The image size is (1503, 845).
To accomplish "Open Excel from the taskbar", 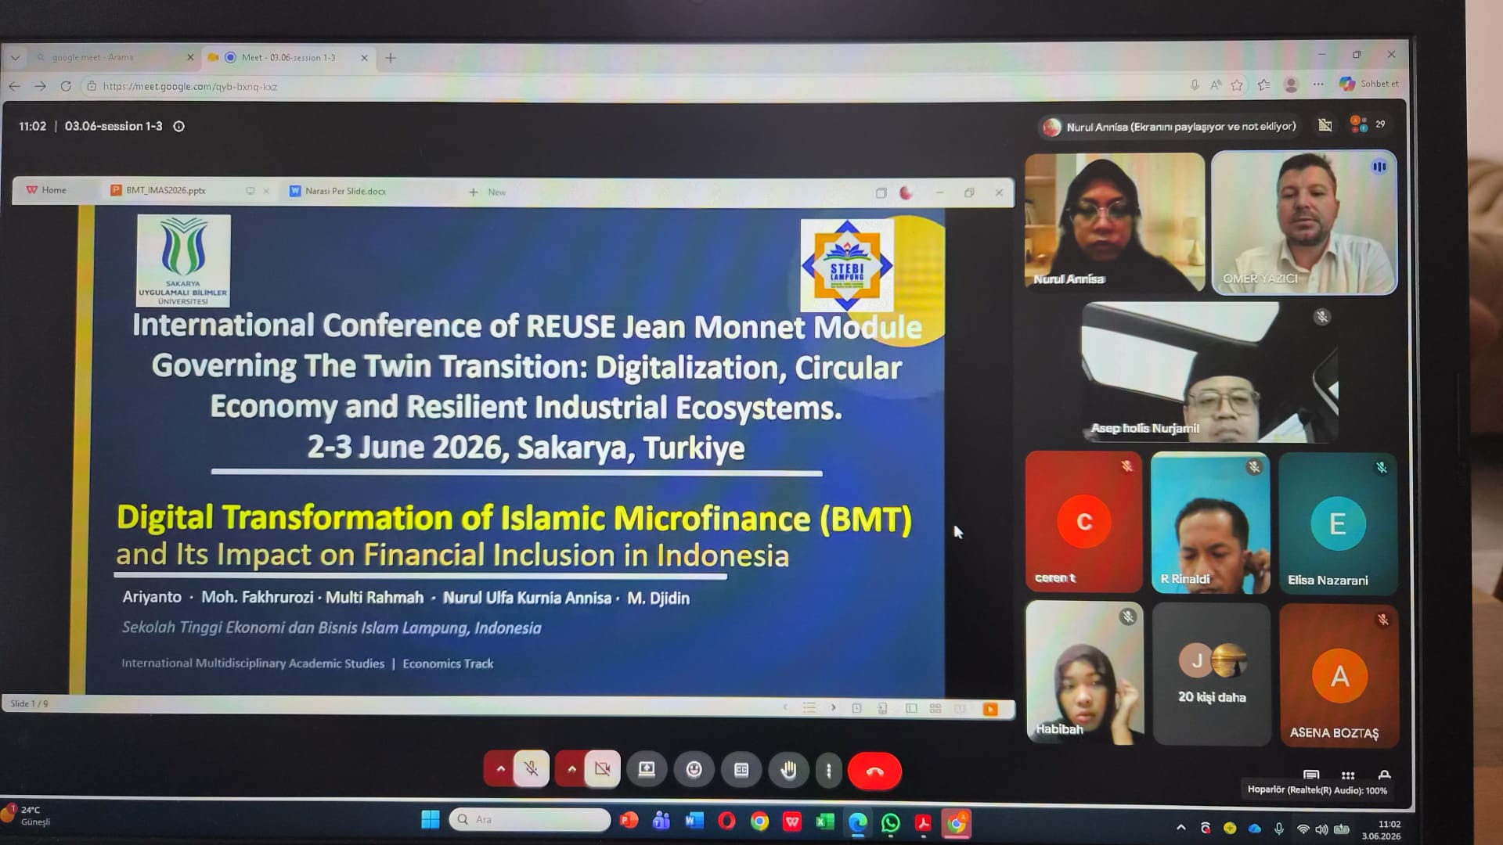I will tap(825, 822).
